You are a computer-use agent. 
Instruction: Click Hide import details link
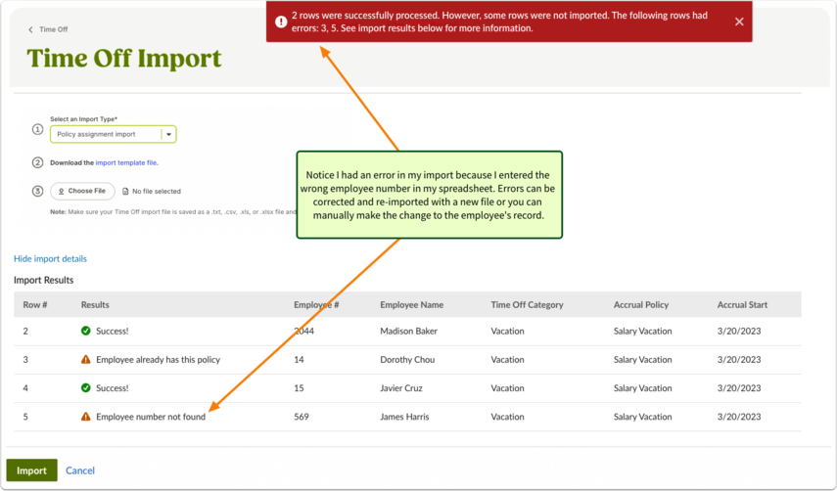pyautogui.click(x=50, y=258)
